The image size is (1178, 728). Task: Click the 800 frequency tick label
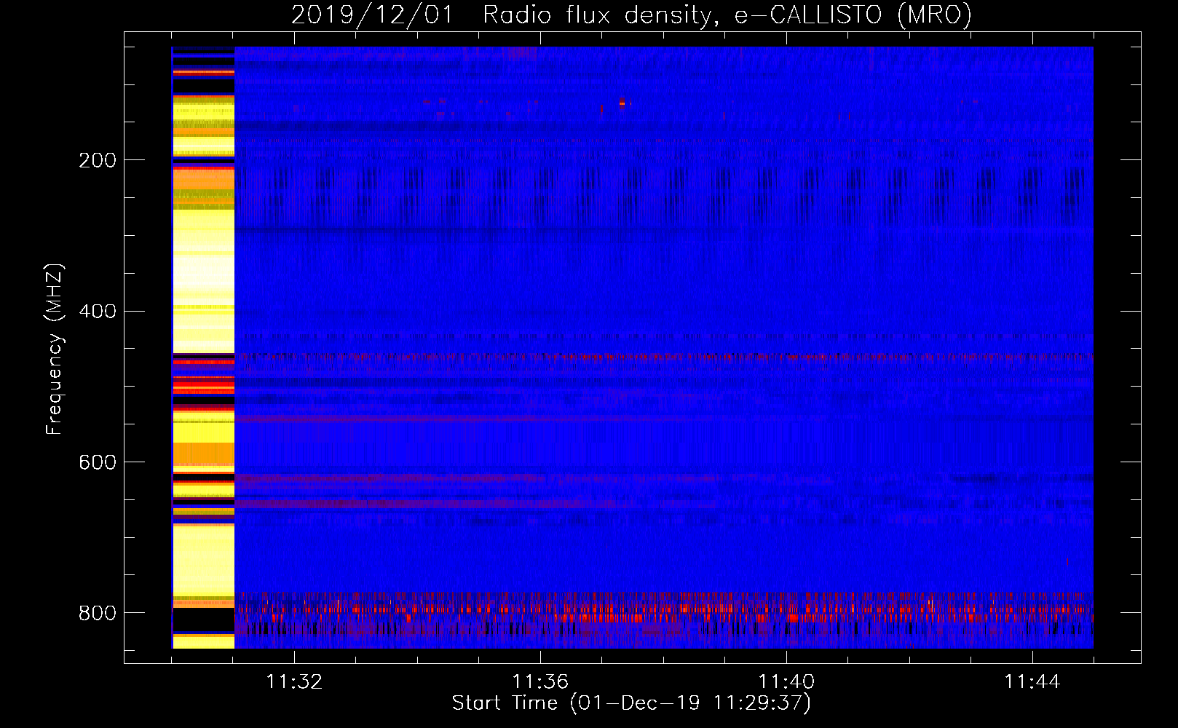point(98,614)
